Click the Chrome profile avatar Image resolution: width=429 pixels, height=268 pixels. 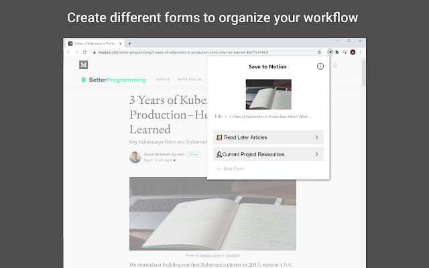pyautogui.click(x=352, y=52)
